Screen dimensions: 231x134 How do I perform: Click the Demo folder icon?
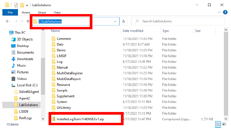tap(54, 50)
